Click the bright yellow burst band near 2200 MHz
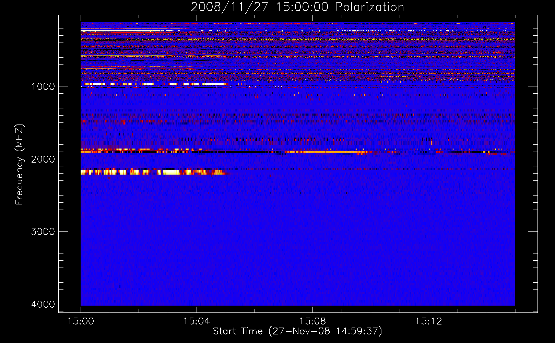Image resolution: width=555 pixels, height=343 pixels. point(153,172)
